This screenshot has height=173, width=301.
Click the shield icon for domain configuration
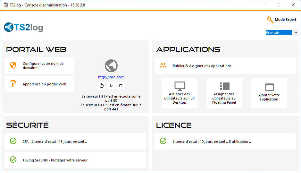pyautogui.click(x=13, y=65)
